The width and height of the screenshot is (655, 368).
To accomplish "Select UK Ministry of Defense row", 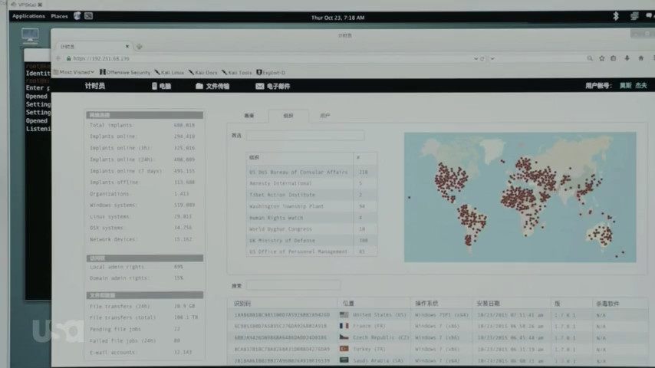I will coord(311,241).
